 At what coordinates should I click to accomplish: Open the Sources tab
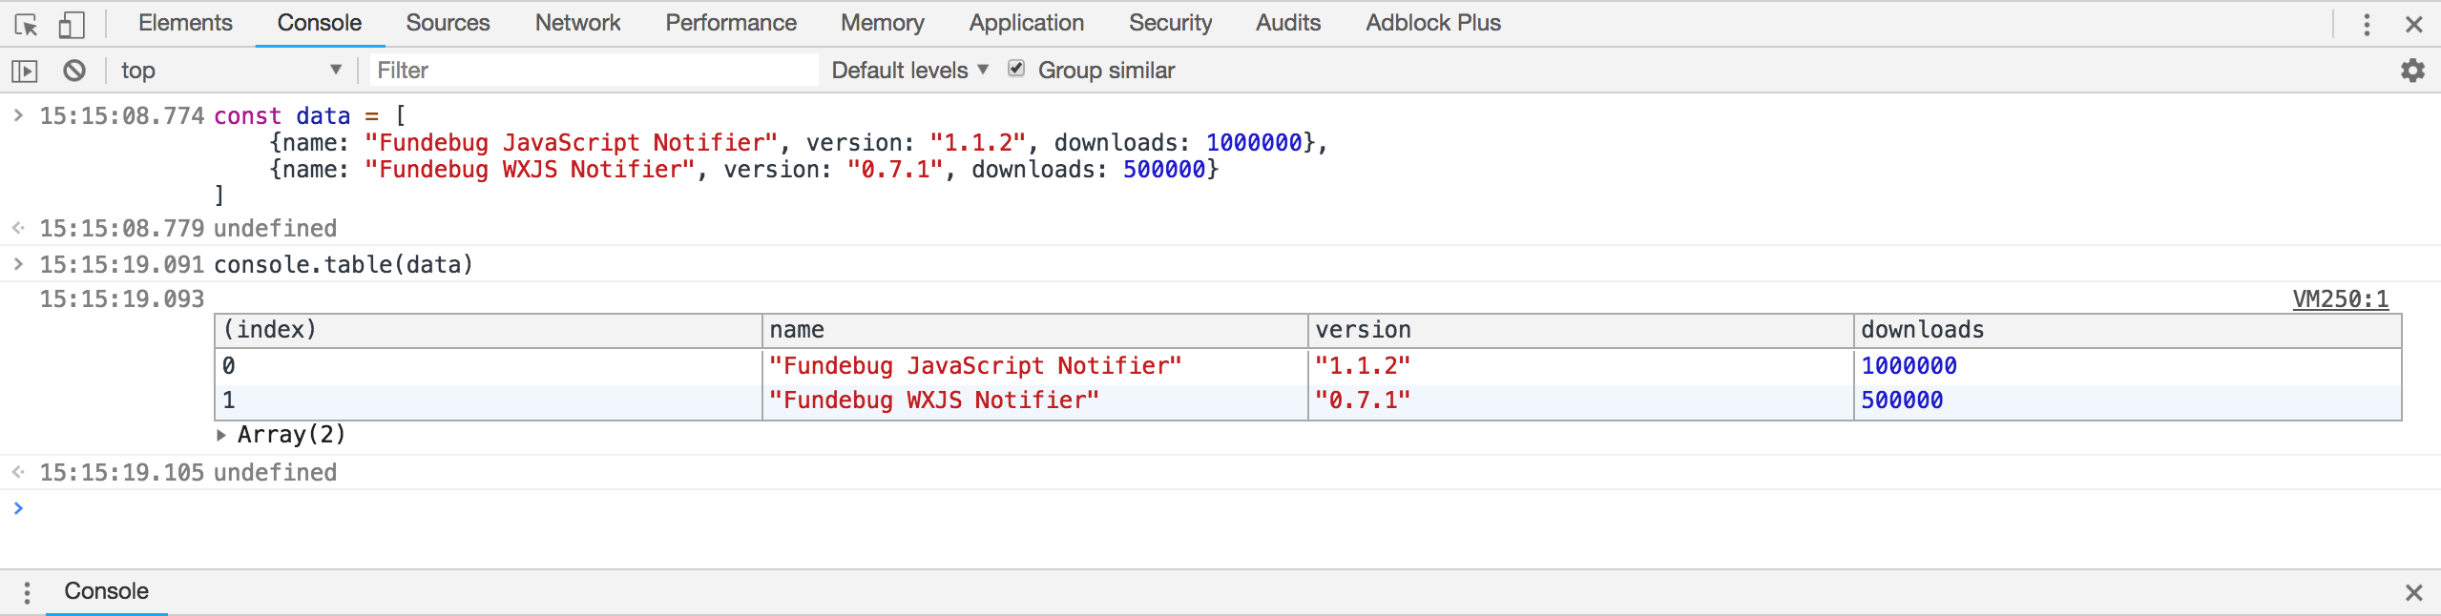click(448, 23)
